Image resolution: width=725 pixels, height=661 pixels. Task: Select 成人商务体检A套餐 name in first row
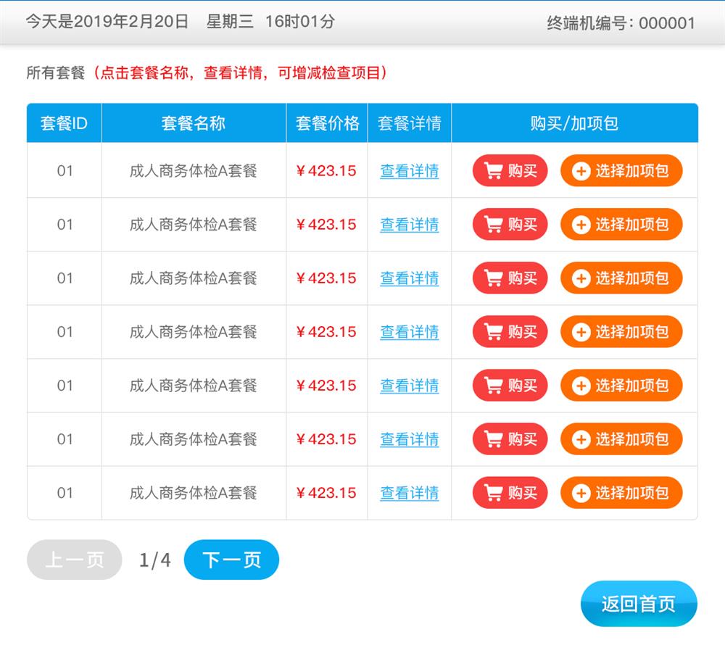[194, 170]
